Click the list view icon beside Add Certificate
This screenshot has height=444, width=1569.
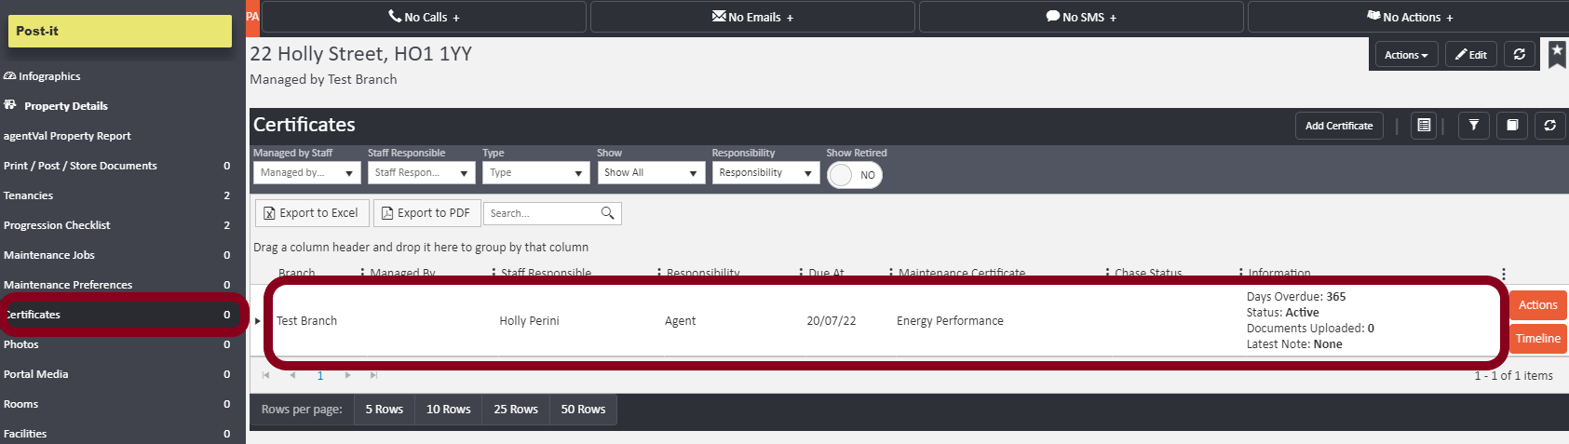coord(1424,126)
